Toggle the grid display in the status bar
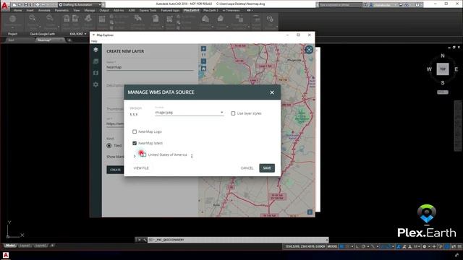Screen dimensions: 463x260 tap(342, 246)
